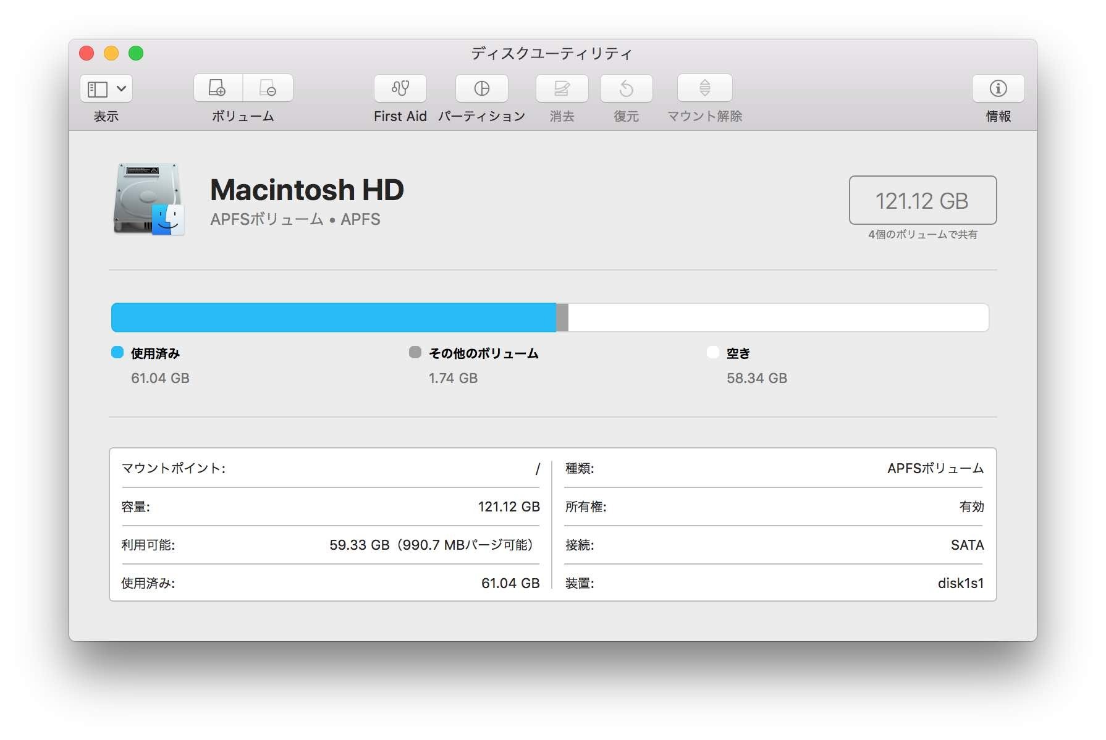Delete the APFS volume with the minus icon
Screen dimensions: 1106x740
pyautogui.click(x=268, y=88)
